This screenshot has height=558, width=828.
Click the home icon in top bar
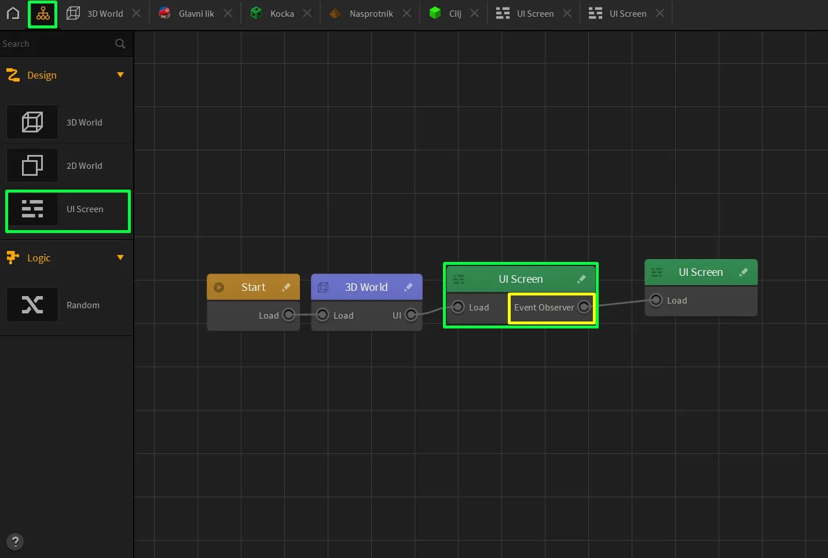click(x=13, y=13)
